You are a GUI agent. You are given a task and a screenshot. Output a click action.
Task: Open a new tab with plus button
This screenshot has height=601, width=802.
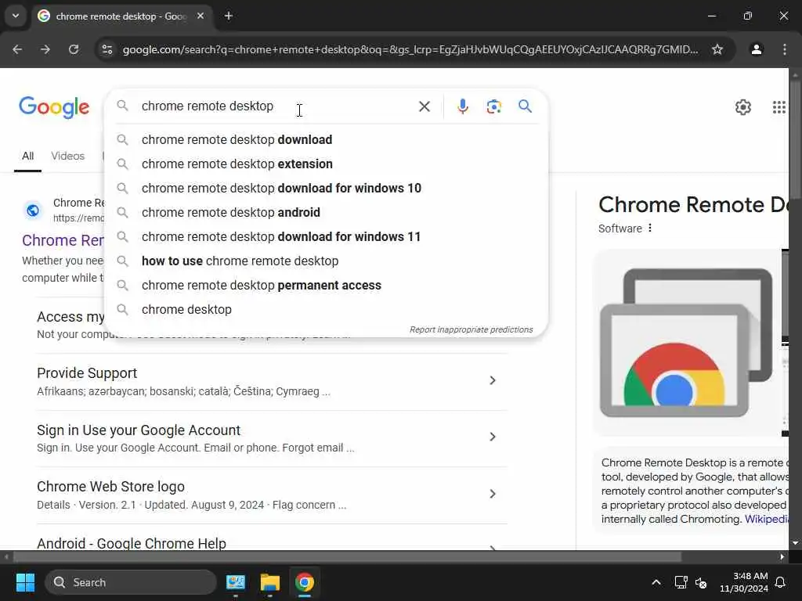(229, 16)
